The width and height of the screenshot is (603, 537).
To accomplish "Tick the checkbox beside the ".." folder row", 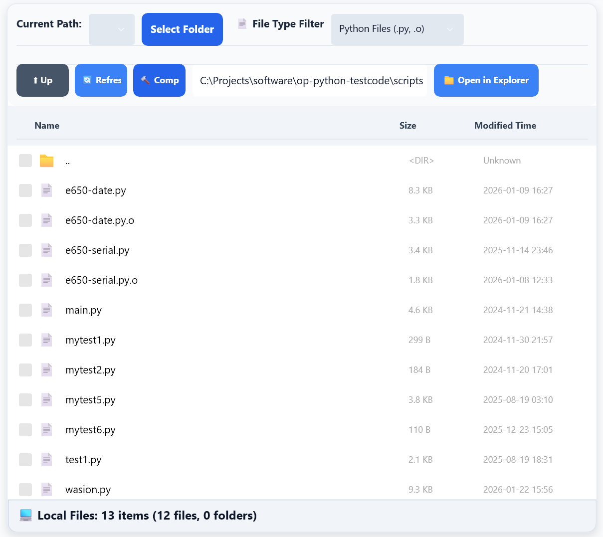I will coord(25,160).
